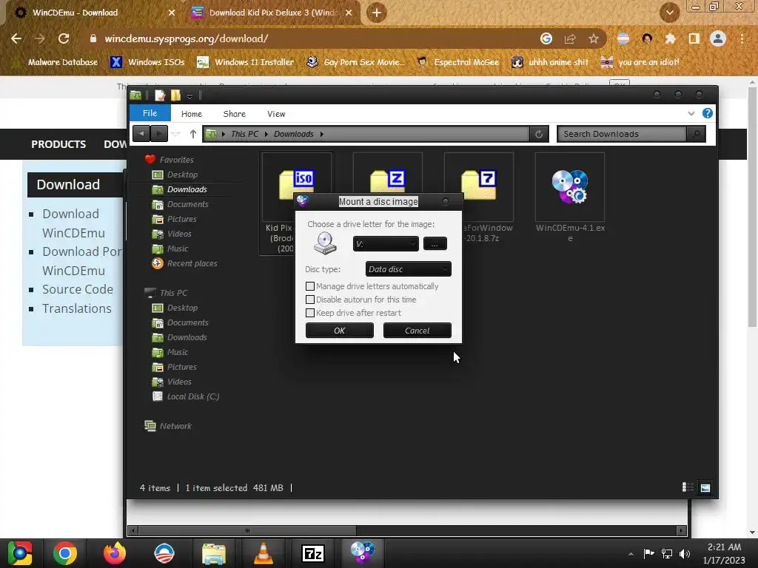Screen dimensions: 758x568
Task: Go forward in File Explorer
Action: 159,134
